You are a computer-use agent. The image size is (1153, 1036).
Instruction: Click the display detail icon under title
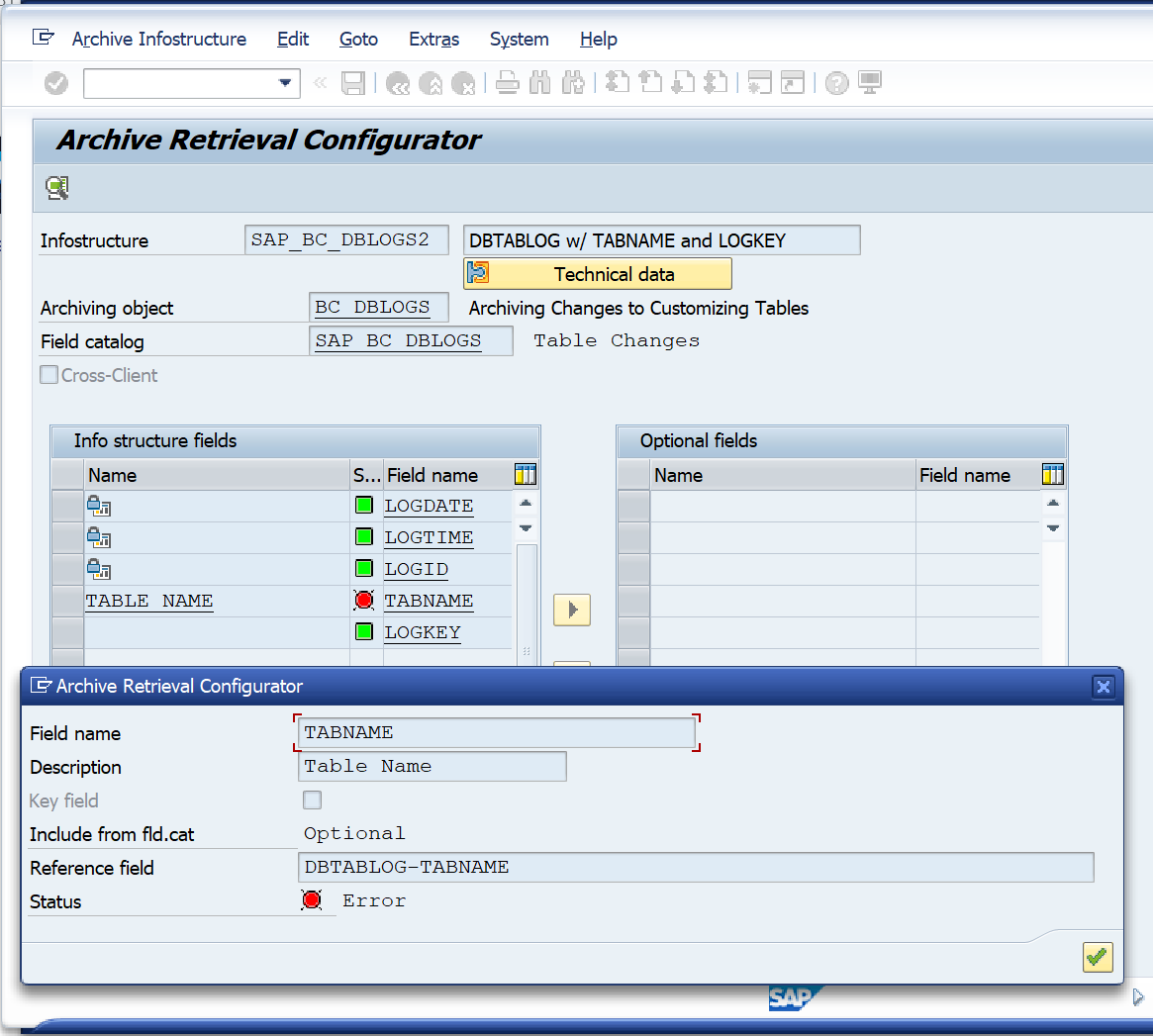[57, 188]
